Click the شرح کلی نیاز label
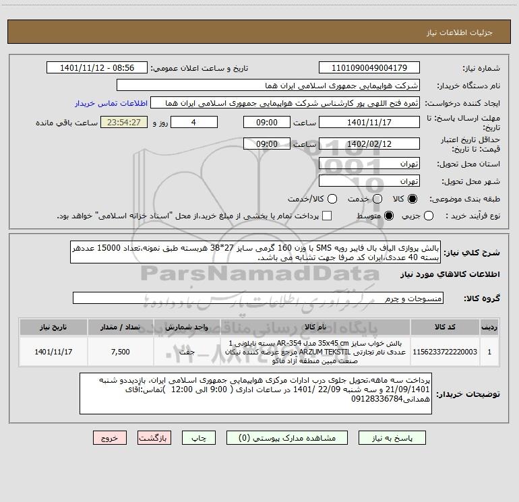This screenshot has height=502, width=519. tap(472, 253)
